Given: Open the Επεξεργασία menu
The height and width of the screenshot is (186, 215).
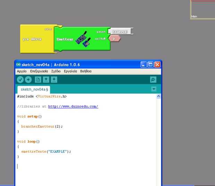Looking at the screenshot, I should (39, 71).
